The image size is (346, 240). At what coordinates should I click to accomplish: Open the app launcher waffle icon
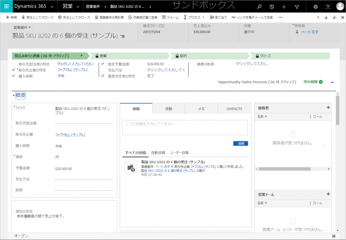click(6, 6)
